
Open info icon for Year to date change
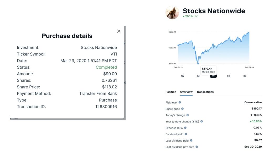coord(202,121)
